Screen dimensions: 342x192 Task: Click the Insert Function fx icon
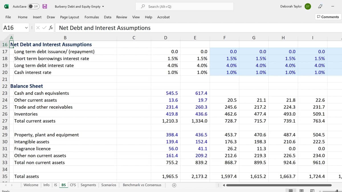point(51,28)
